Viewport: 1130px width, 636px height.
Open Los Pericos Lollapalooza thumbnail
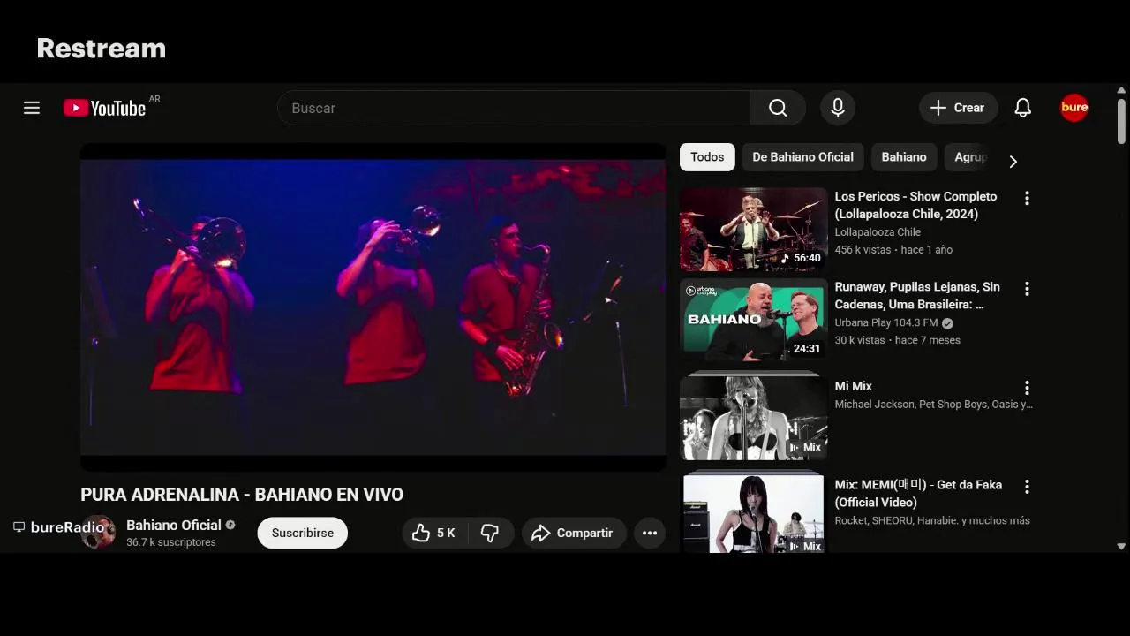(x=753, y=229)
